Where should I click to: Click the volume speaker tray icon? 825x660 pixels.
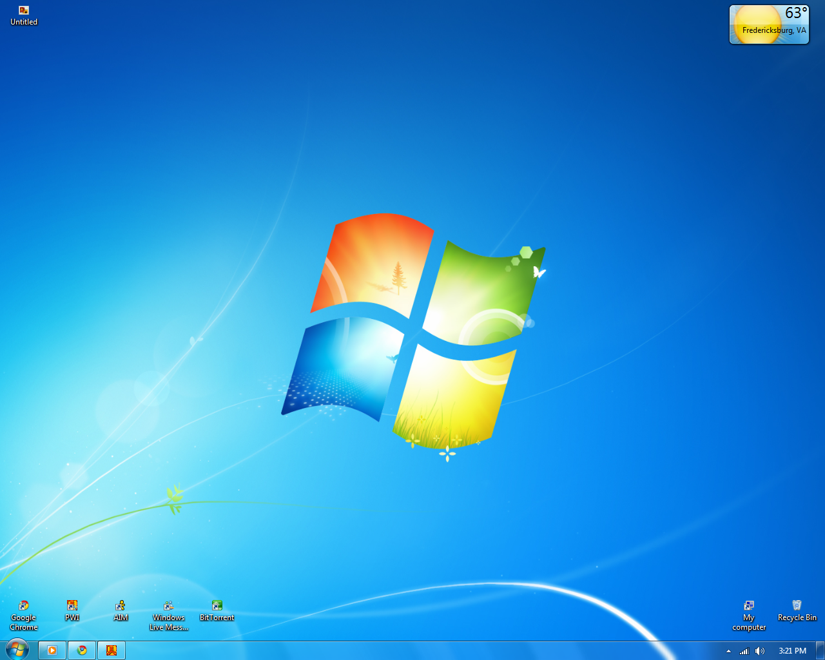[760, 651]
